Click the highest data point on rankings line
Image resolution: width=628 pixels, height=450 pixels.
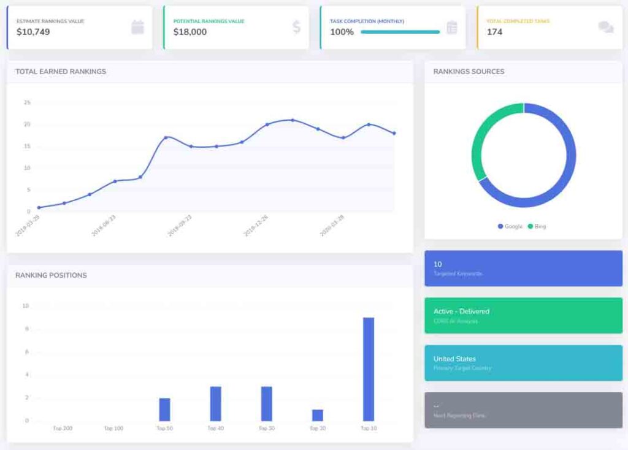292,120
